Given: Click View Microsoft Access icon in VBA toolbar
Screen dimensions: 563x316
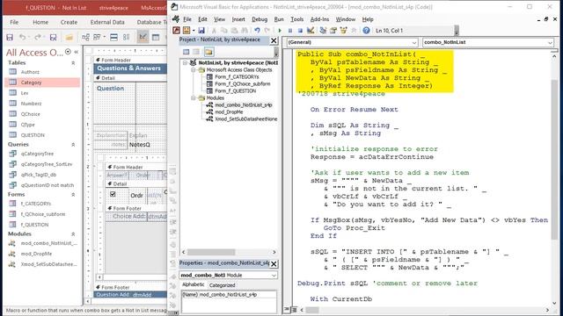Looking at the screenshot, I should pyautogui.click(x=176, y=31).
